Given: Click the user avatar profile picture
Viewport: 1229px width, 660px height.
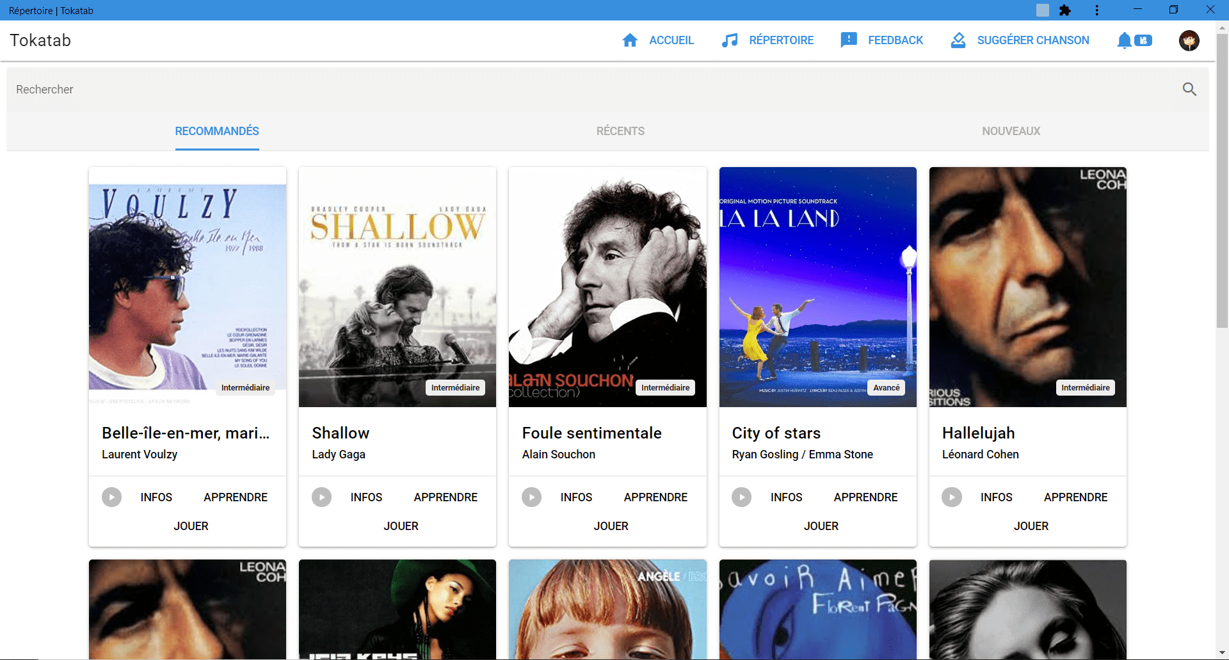Looking at the screenshot, I should pyautogui.click(x=1189, y=40).
